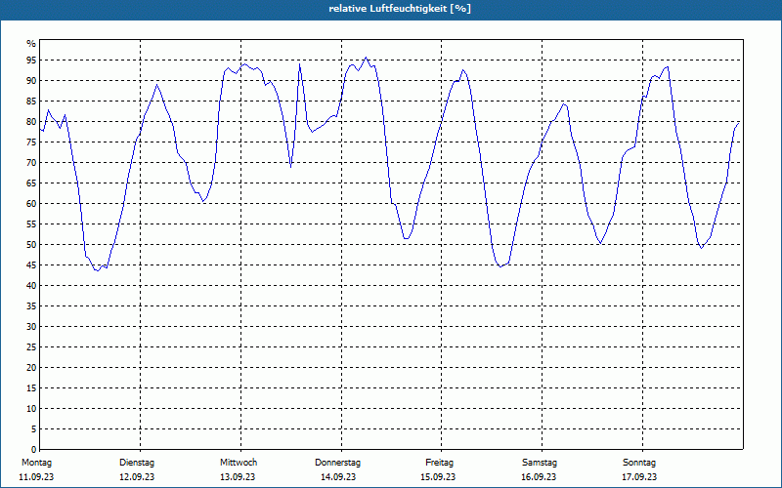782x488 pixels.
Task: Select the 'Mittwoch' day label
Action: click(239, 463)
